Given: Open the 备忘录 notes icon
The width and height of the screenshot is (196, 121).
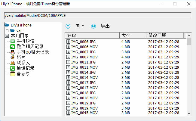Looking at the screenshot, I should coord(13,74).
